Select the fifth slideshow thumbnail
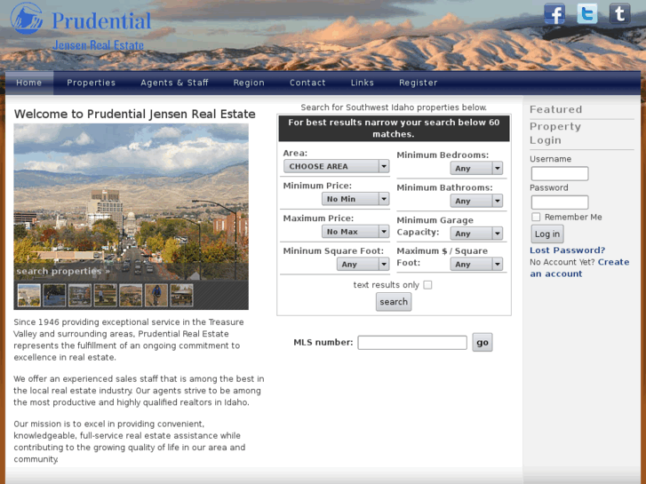Viewport: 646px width, 484px height. tap(131, 295)
